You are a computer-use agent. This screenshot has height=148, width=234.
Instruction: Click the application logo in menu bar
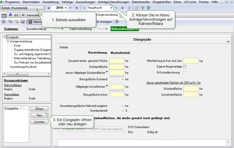[x=2, y=2]
